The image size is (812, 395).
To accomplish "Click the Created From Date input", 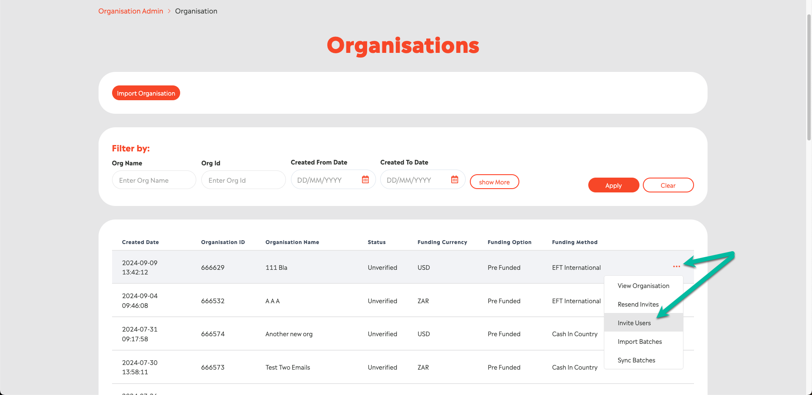I will [x=326, y=180].
